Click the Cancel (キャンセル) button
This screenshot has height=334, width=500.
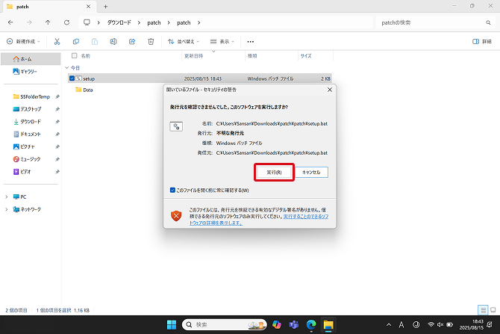[x=311, y=173]
